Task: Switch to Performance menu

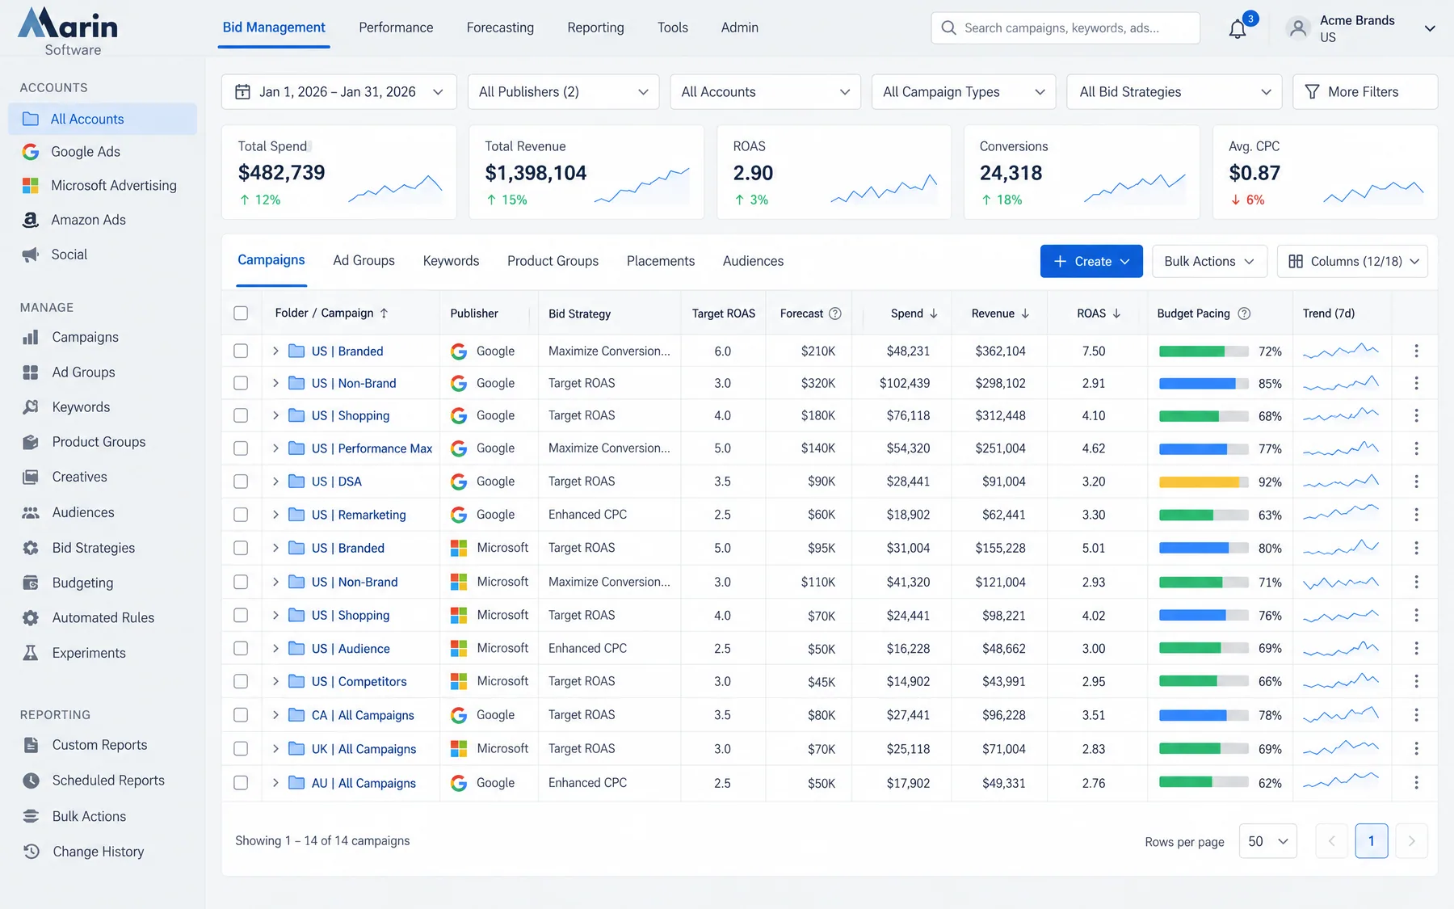Action: pos(396,27)
